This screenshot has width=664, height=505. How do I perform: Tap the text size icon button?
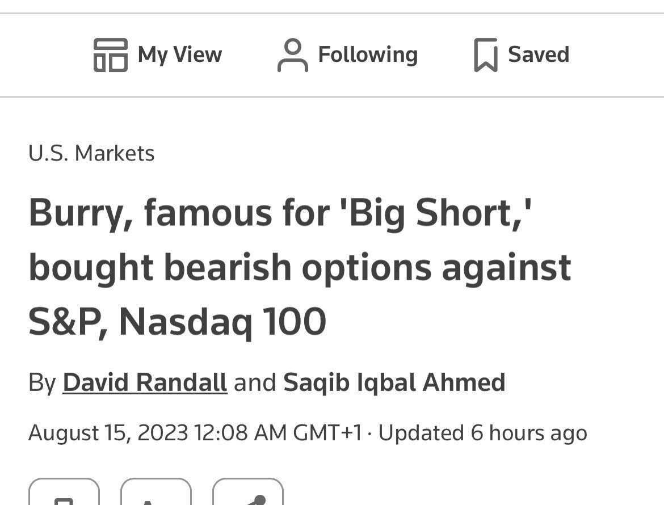pos(156,494)
